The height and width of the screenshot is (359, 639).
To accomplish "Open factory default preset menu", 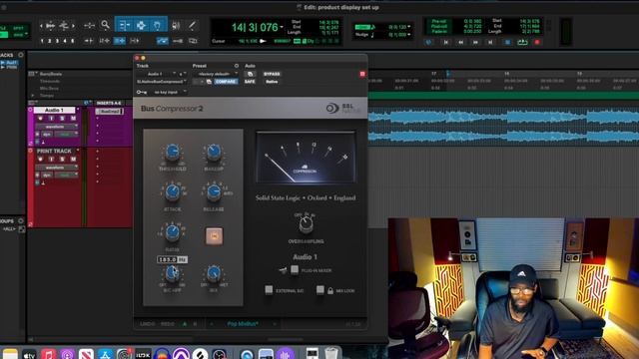I will (x=216, y=74).
